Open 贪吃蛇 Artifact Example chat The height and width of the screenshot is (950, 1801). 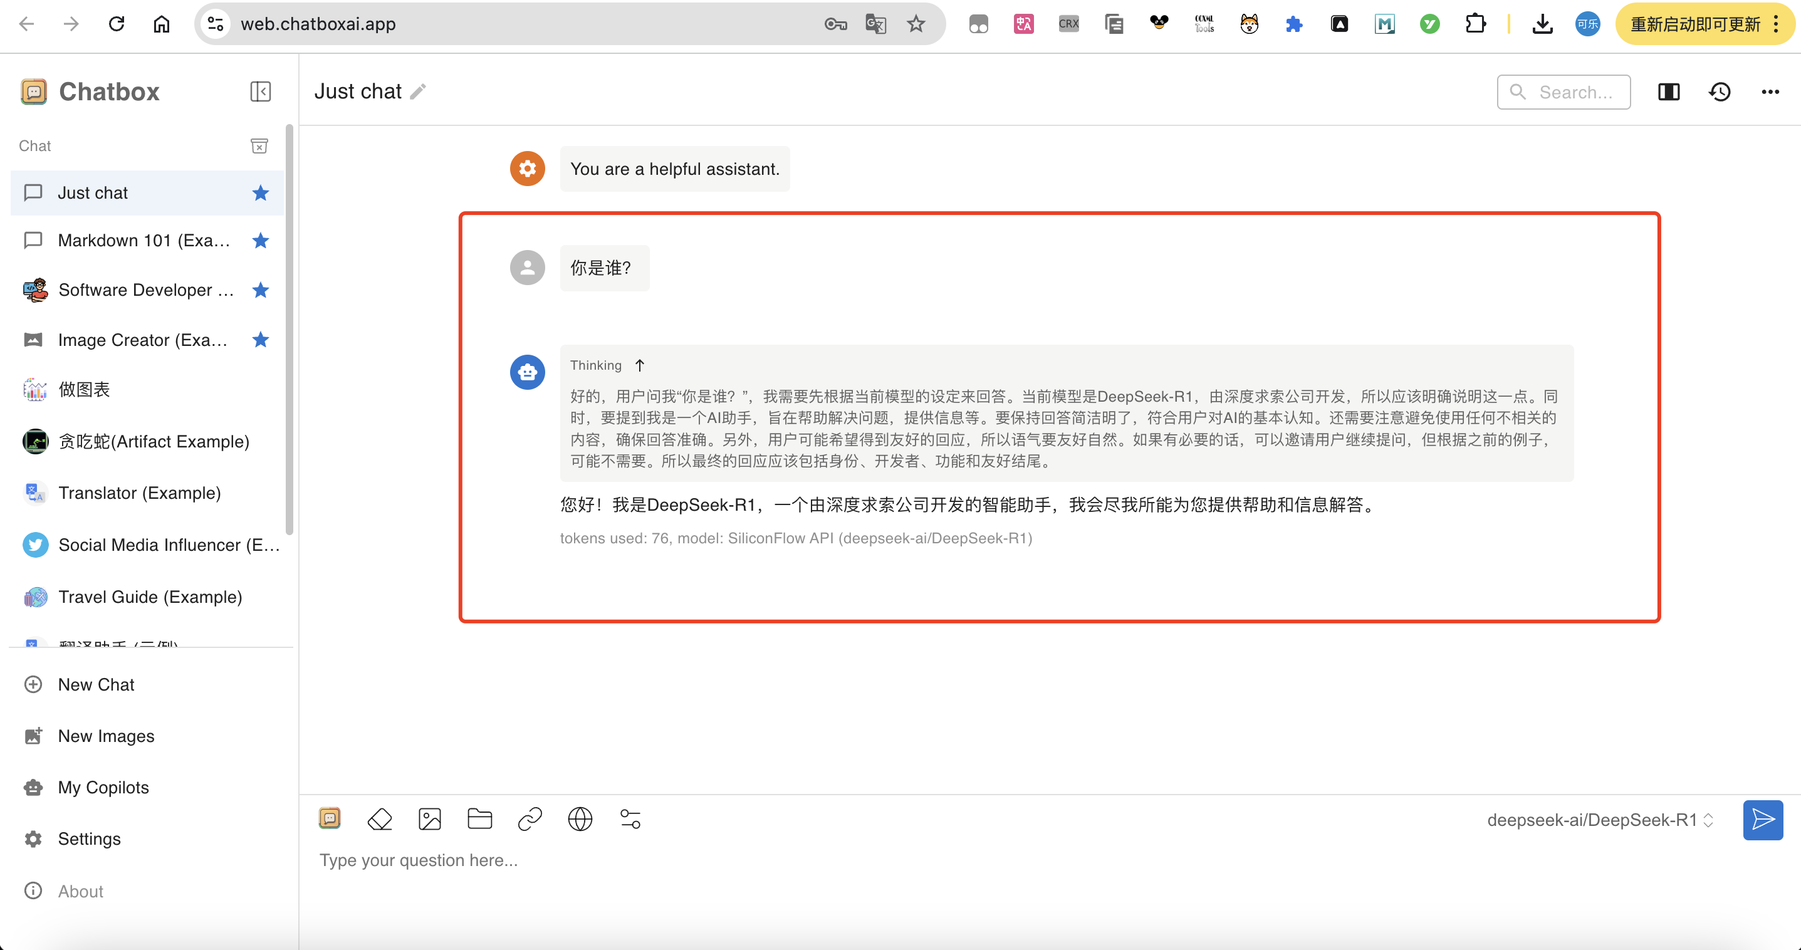pos(147,441)
